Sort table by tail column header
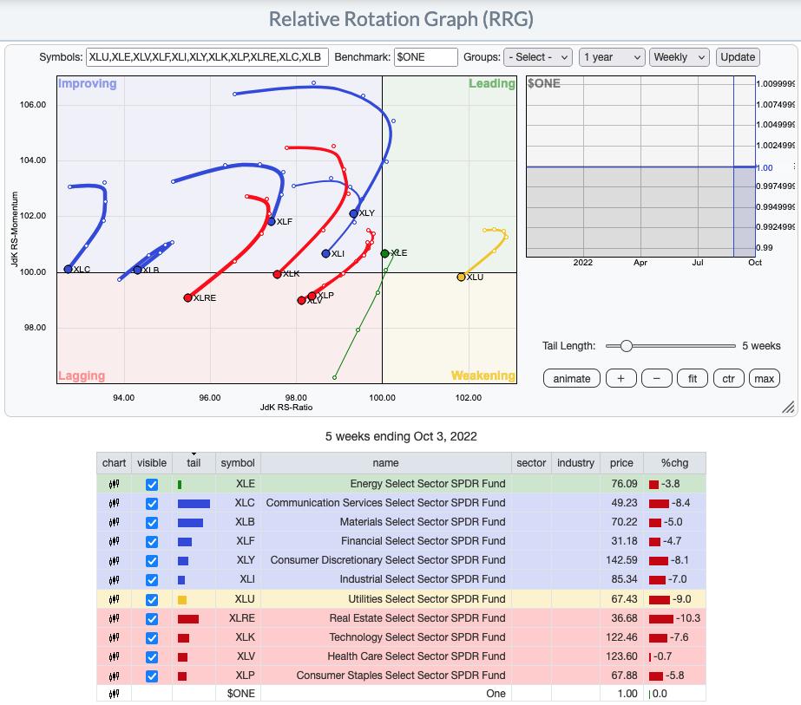 pos(194,463)
